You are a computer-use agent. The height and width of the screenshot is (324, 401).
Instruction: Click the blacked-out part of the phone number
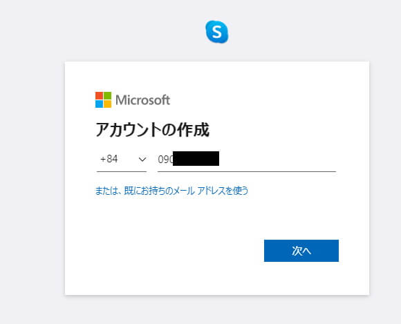[196, 158]
